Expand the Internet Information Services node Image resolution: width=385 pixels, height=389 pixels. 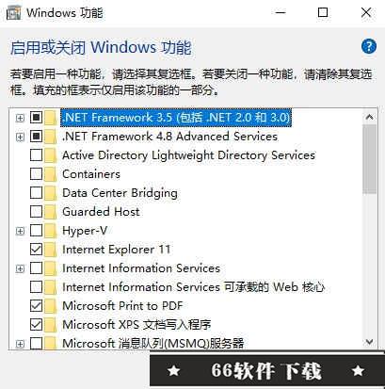click(x=20, y=268)
